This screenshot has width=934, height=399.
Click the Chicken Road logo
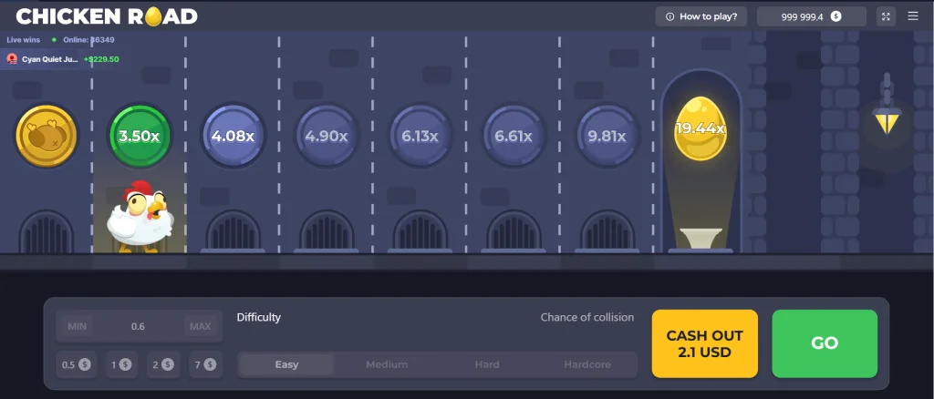[107, 16]
